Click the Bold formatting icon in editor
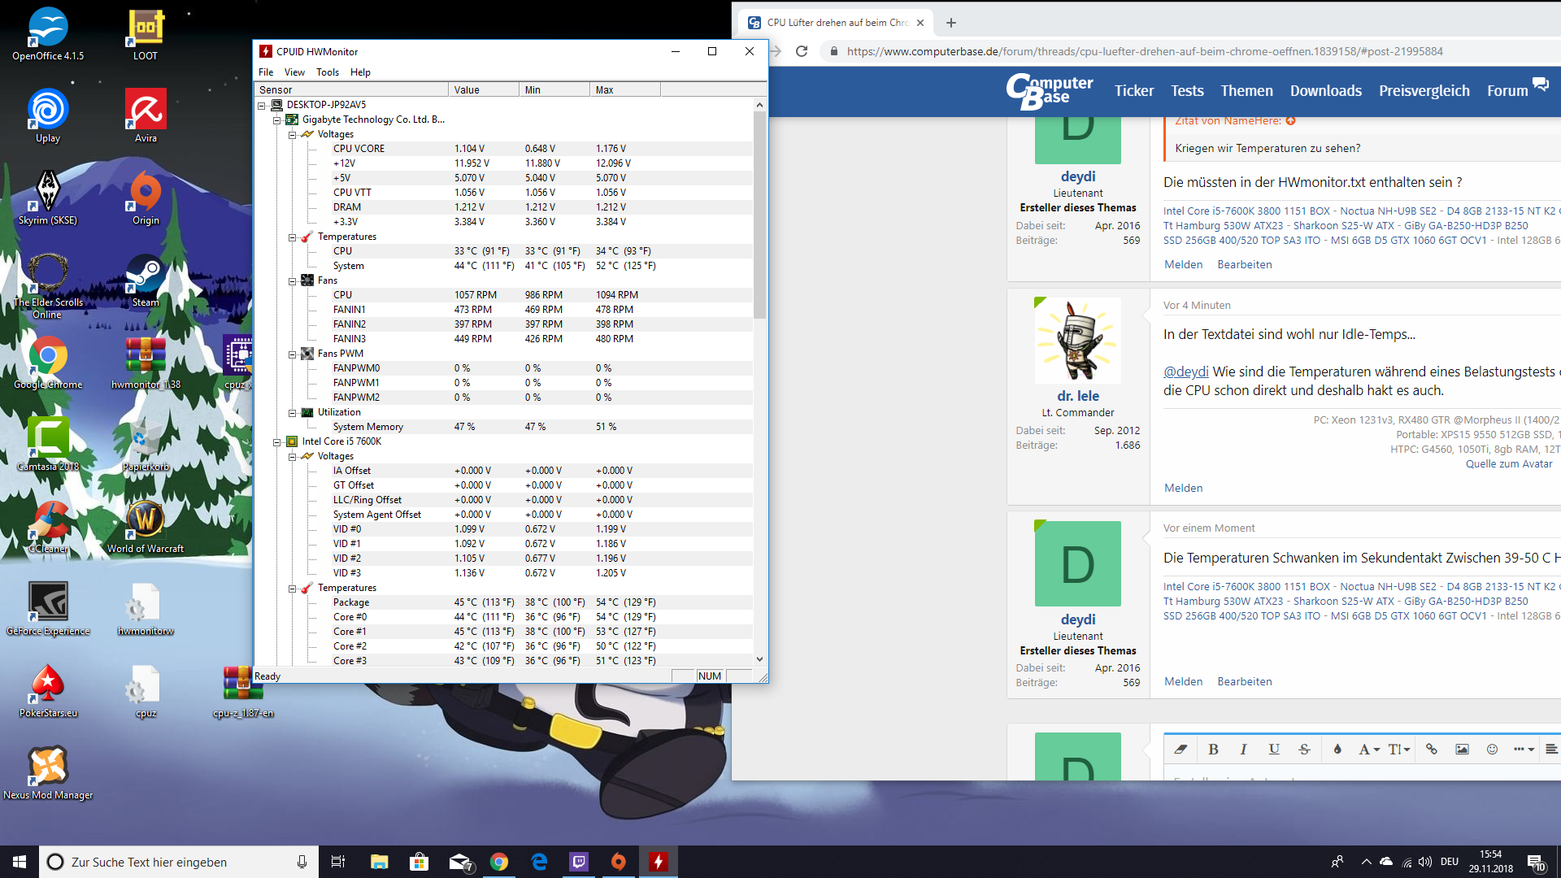Image resolution: width=1561 pixels, height=878 pixels. (x=1213, y=750)
